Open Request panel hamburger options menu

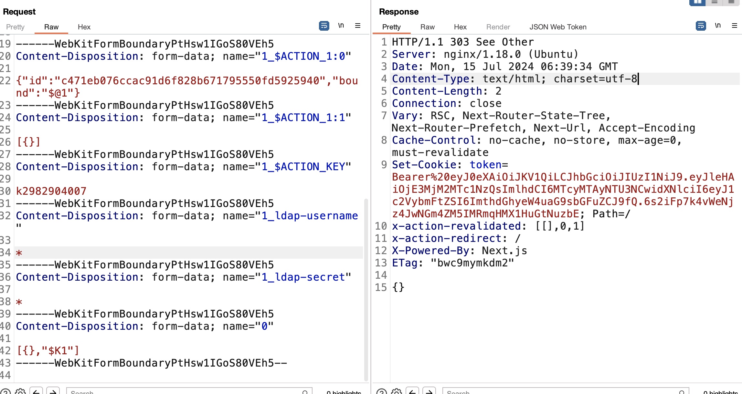(358, 26)
